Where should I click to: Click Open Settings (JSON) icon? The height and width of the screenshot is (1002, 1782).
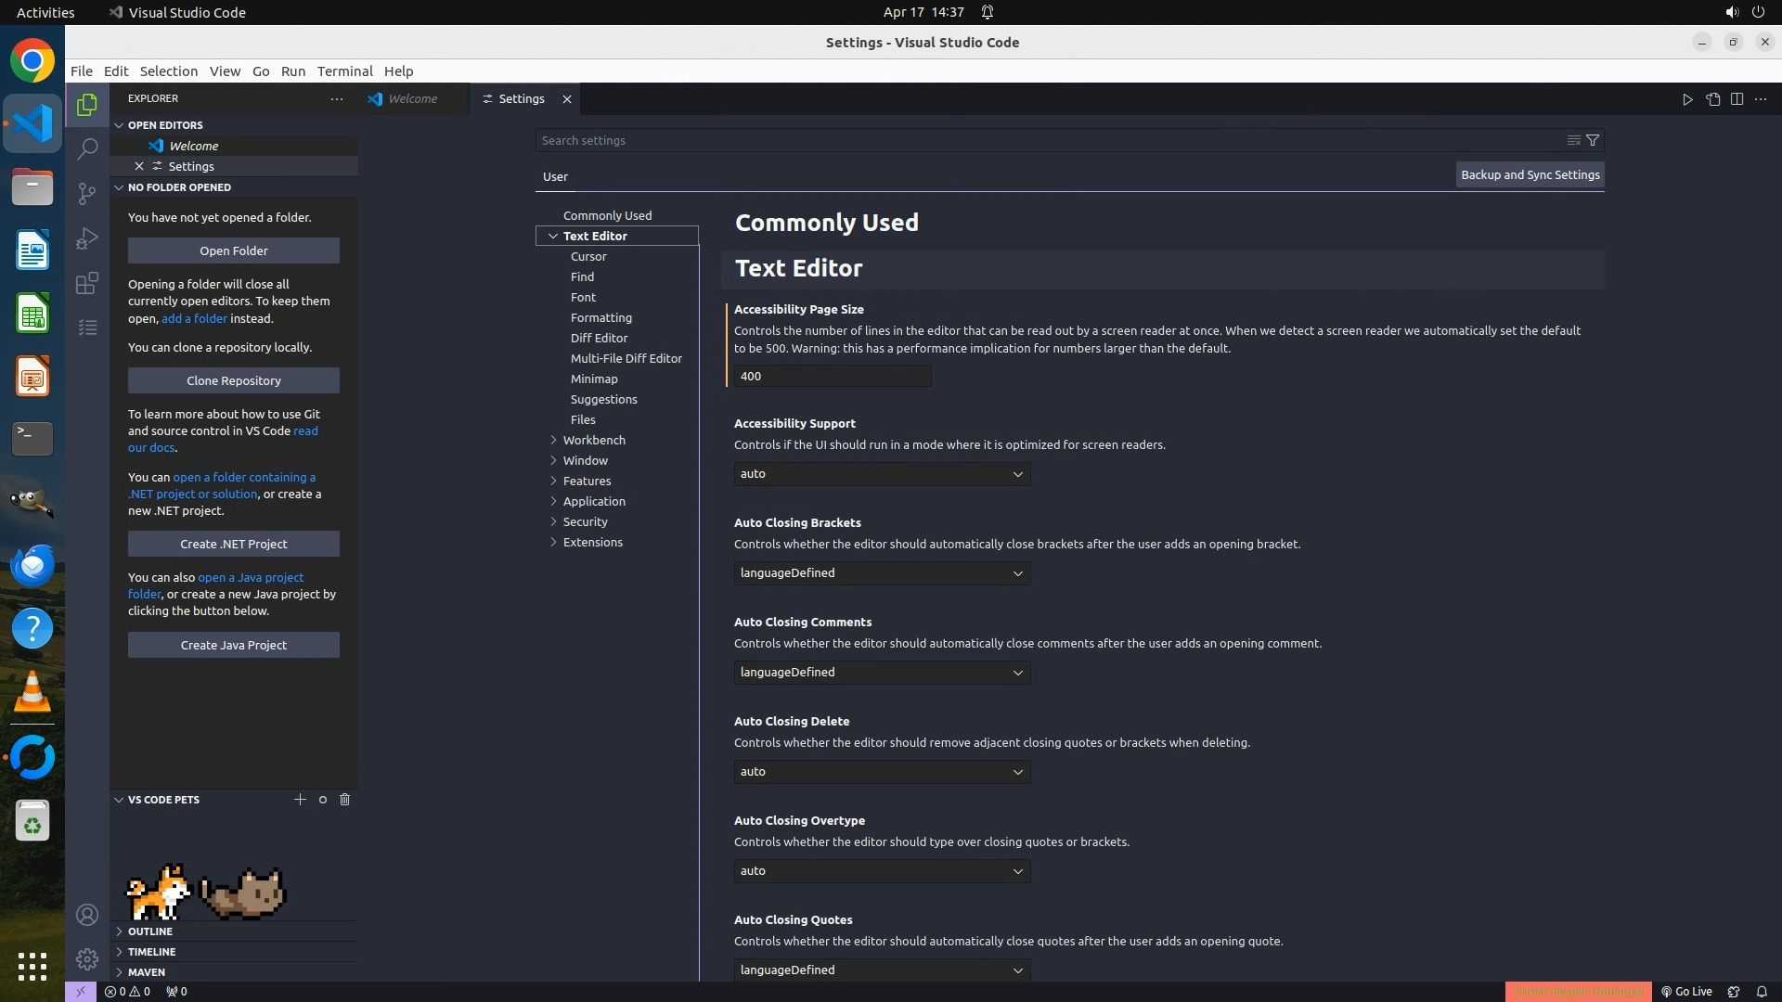[x=1712, y=99]
